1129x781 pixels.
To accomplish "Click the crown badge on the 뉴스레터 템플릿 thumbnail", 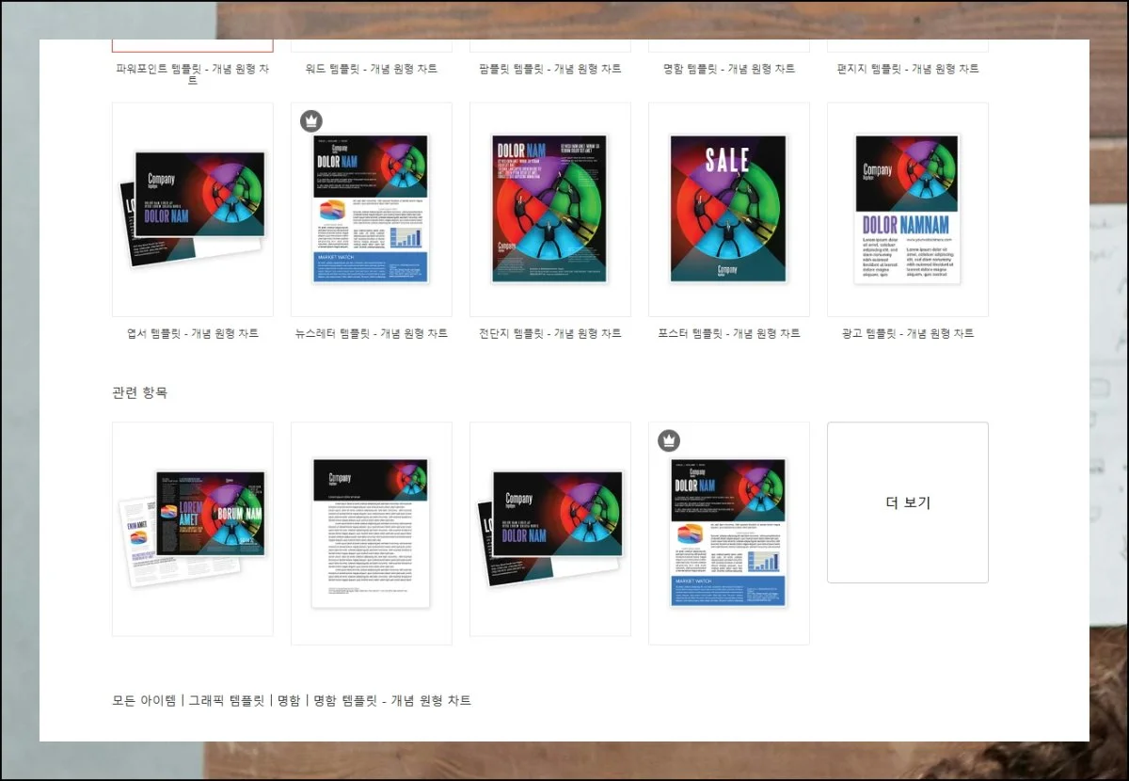I will click(x=310, y=120).
